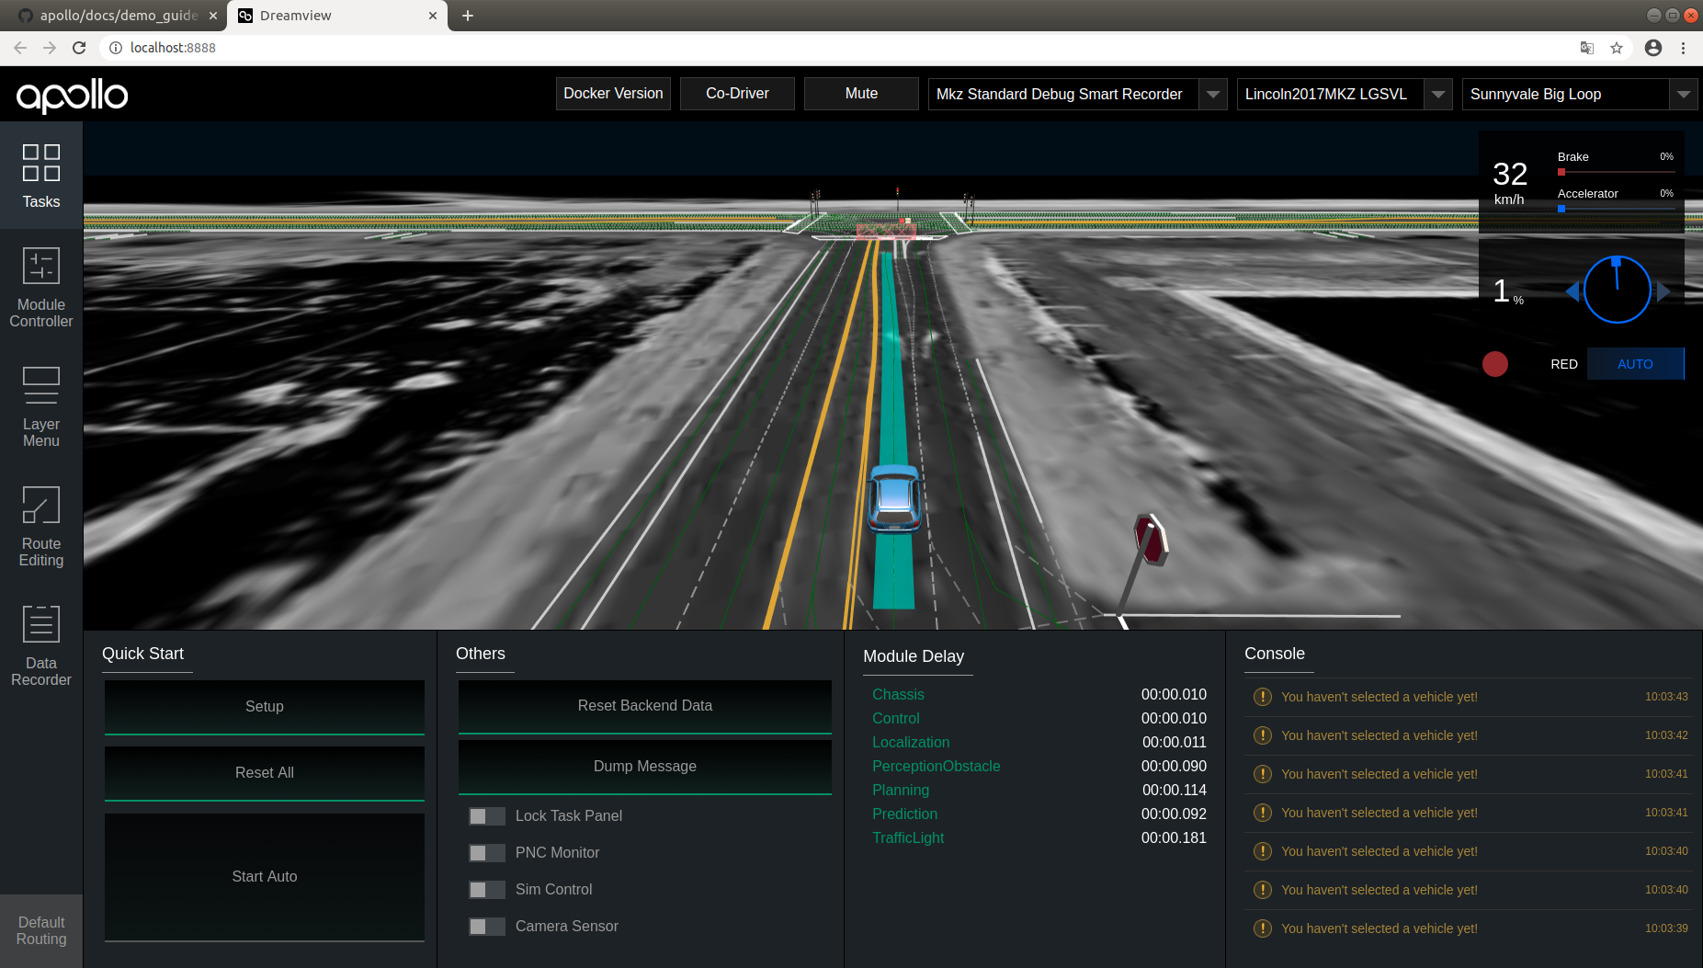Enable the Lock Task Panel toggle
1703x968 pixels.
coord(486,815)
